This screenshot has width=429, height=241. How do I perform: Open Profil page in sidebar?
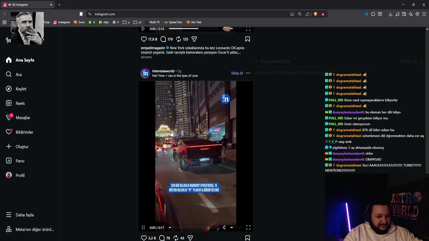point(15,175)
